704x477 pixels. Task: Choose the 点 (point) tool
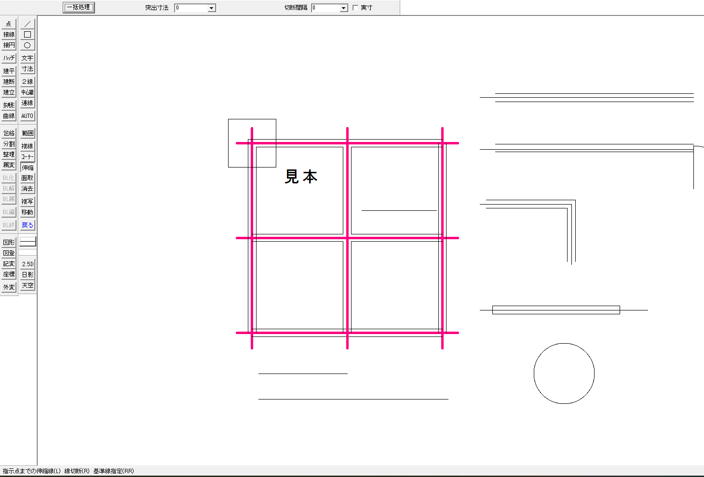(9, 24)
